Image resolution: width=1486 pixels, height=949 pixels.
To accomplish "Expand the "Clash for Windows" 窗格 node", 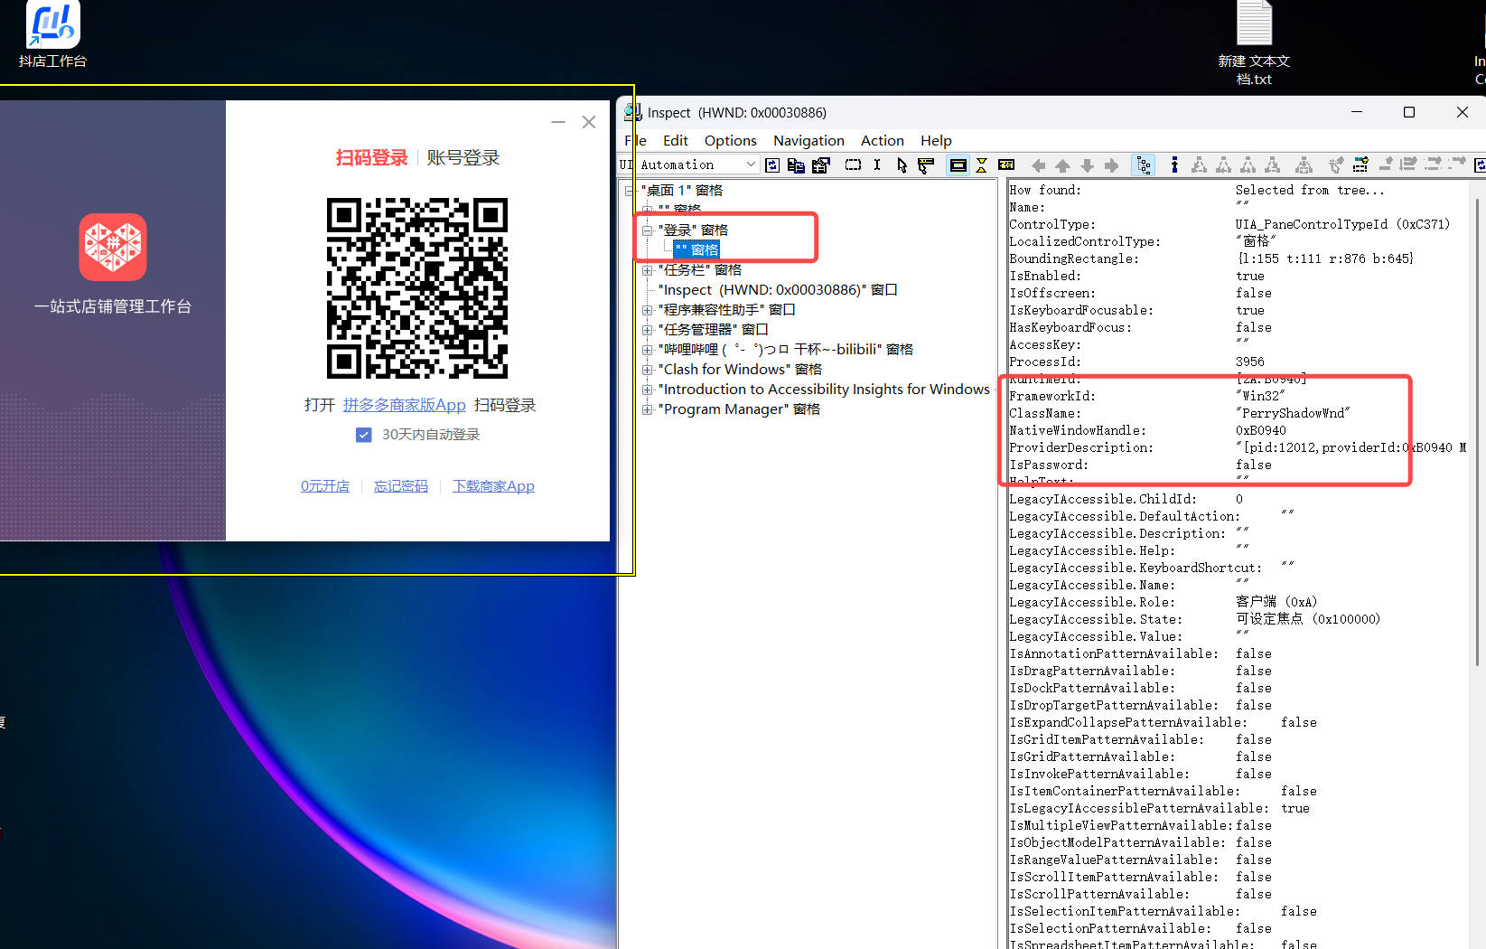I will click(x=647, y=370).
